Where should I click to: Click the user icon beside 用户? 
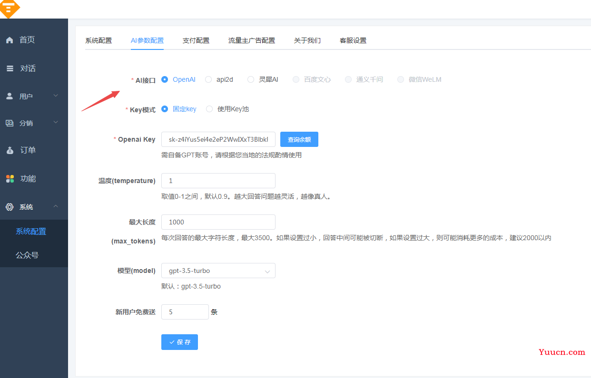pyautogui.click(x=10, y=96)
